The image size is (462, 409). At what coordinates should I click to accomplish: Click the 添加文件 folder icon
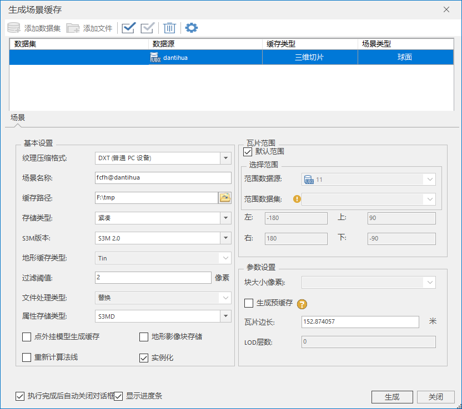click(73, 28)
